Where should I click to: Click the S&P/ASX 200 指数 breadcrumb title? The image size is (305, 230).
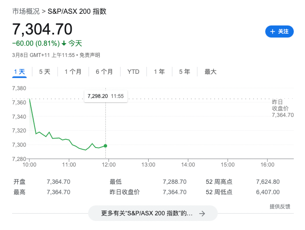pos(77,11)
